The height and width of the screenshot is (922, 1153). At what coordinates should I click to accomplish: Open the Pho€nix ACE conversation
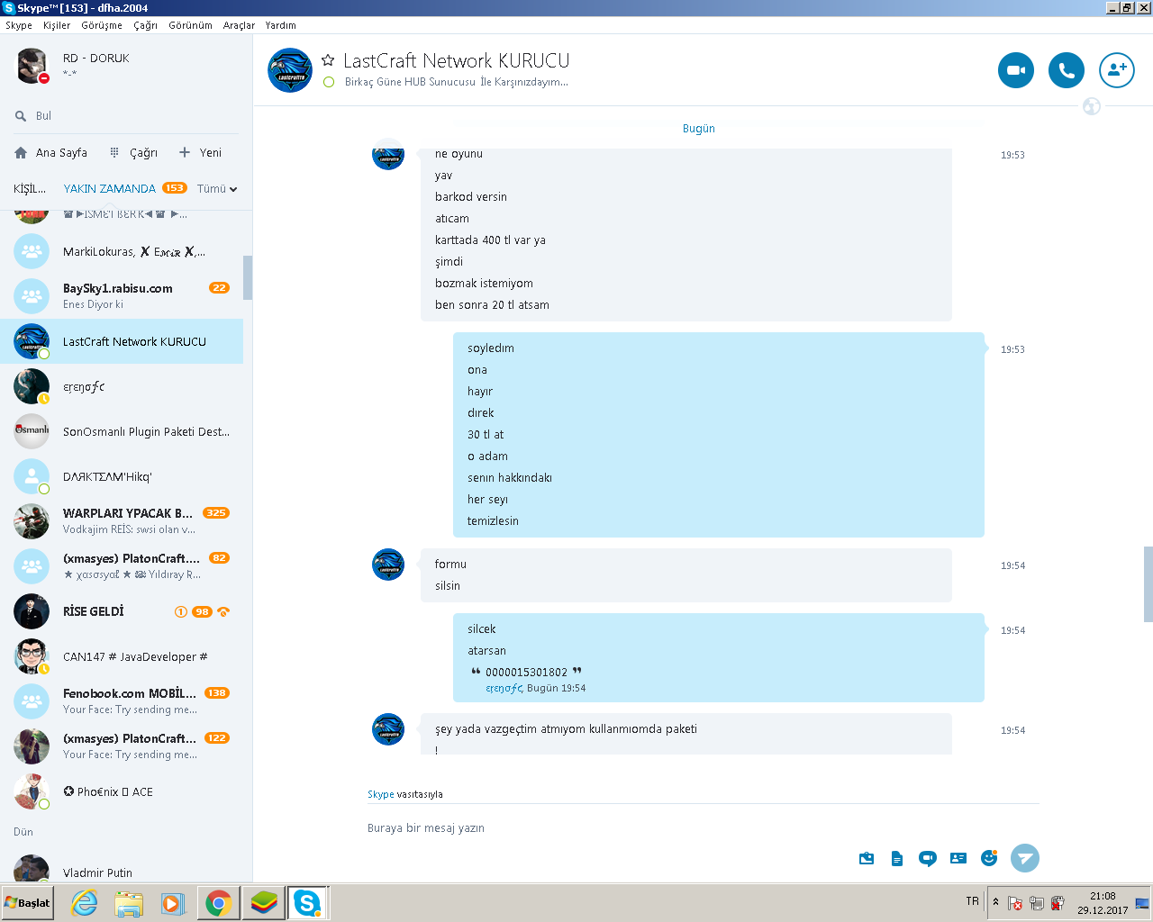point(122,791)
